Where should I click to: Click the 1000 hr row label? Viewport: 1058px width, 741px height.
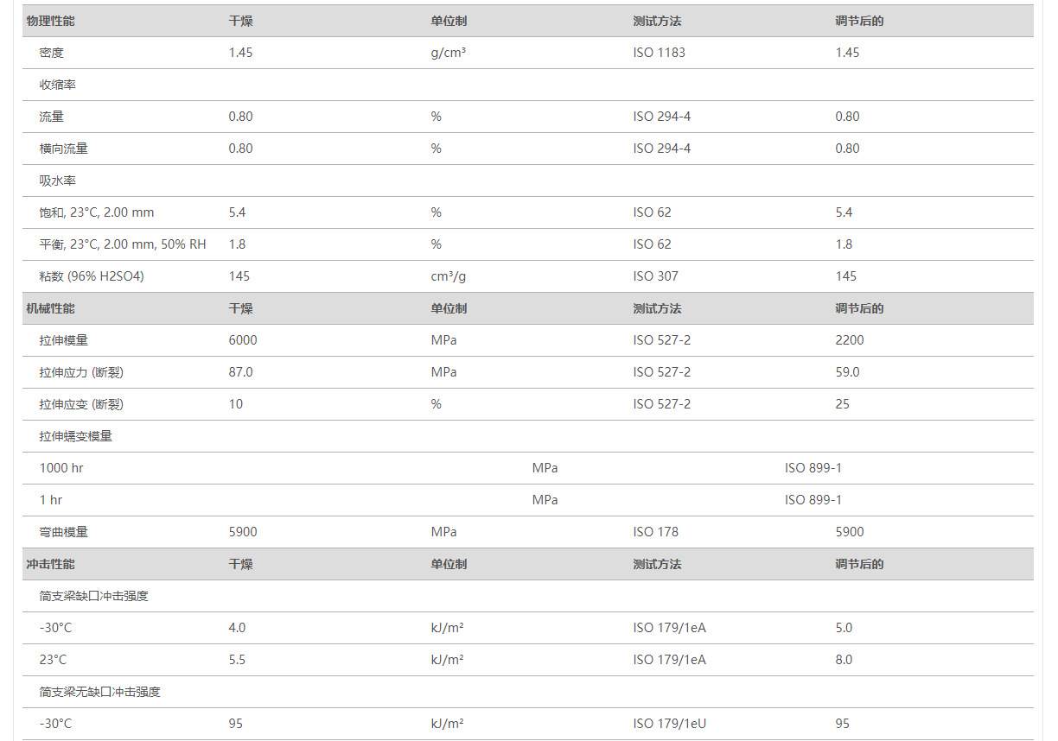click(x=61, y=468)
